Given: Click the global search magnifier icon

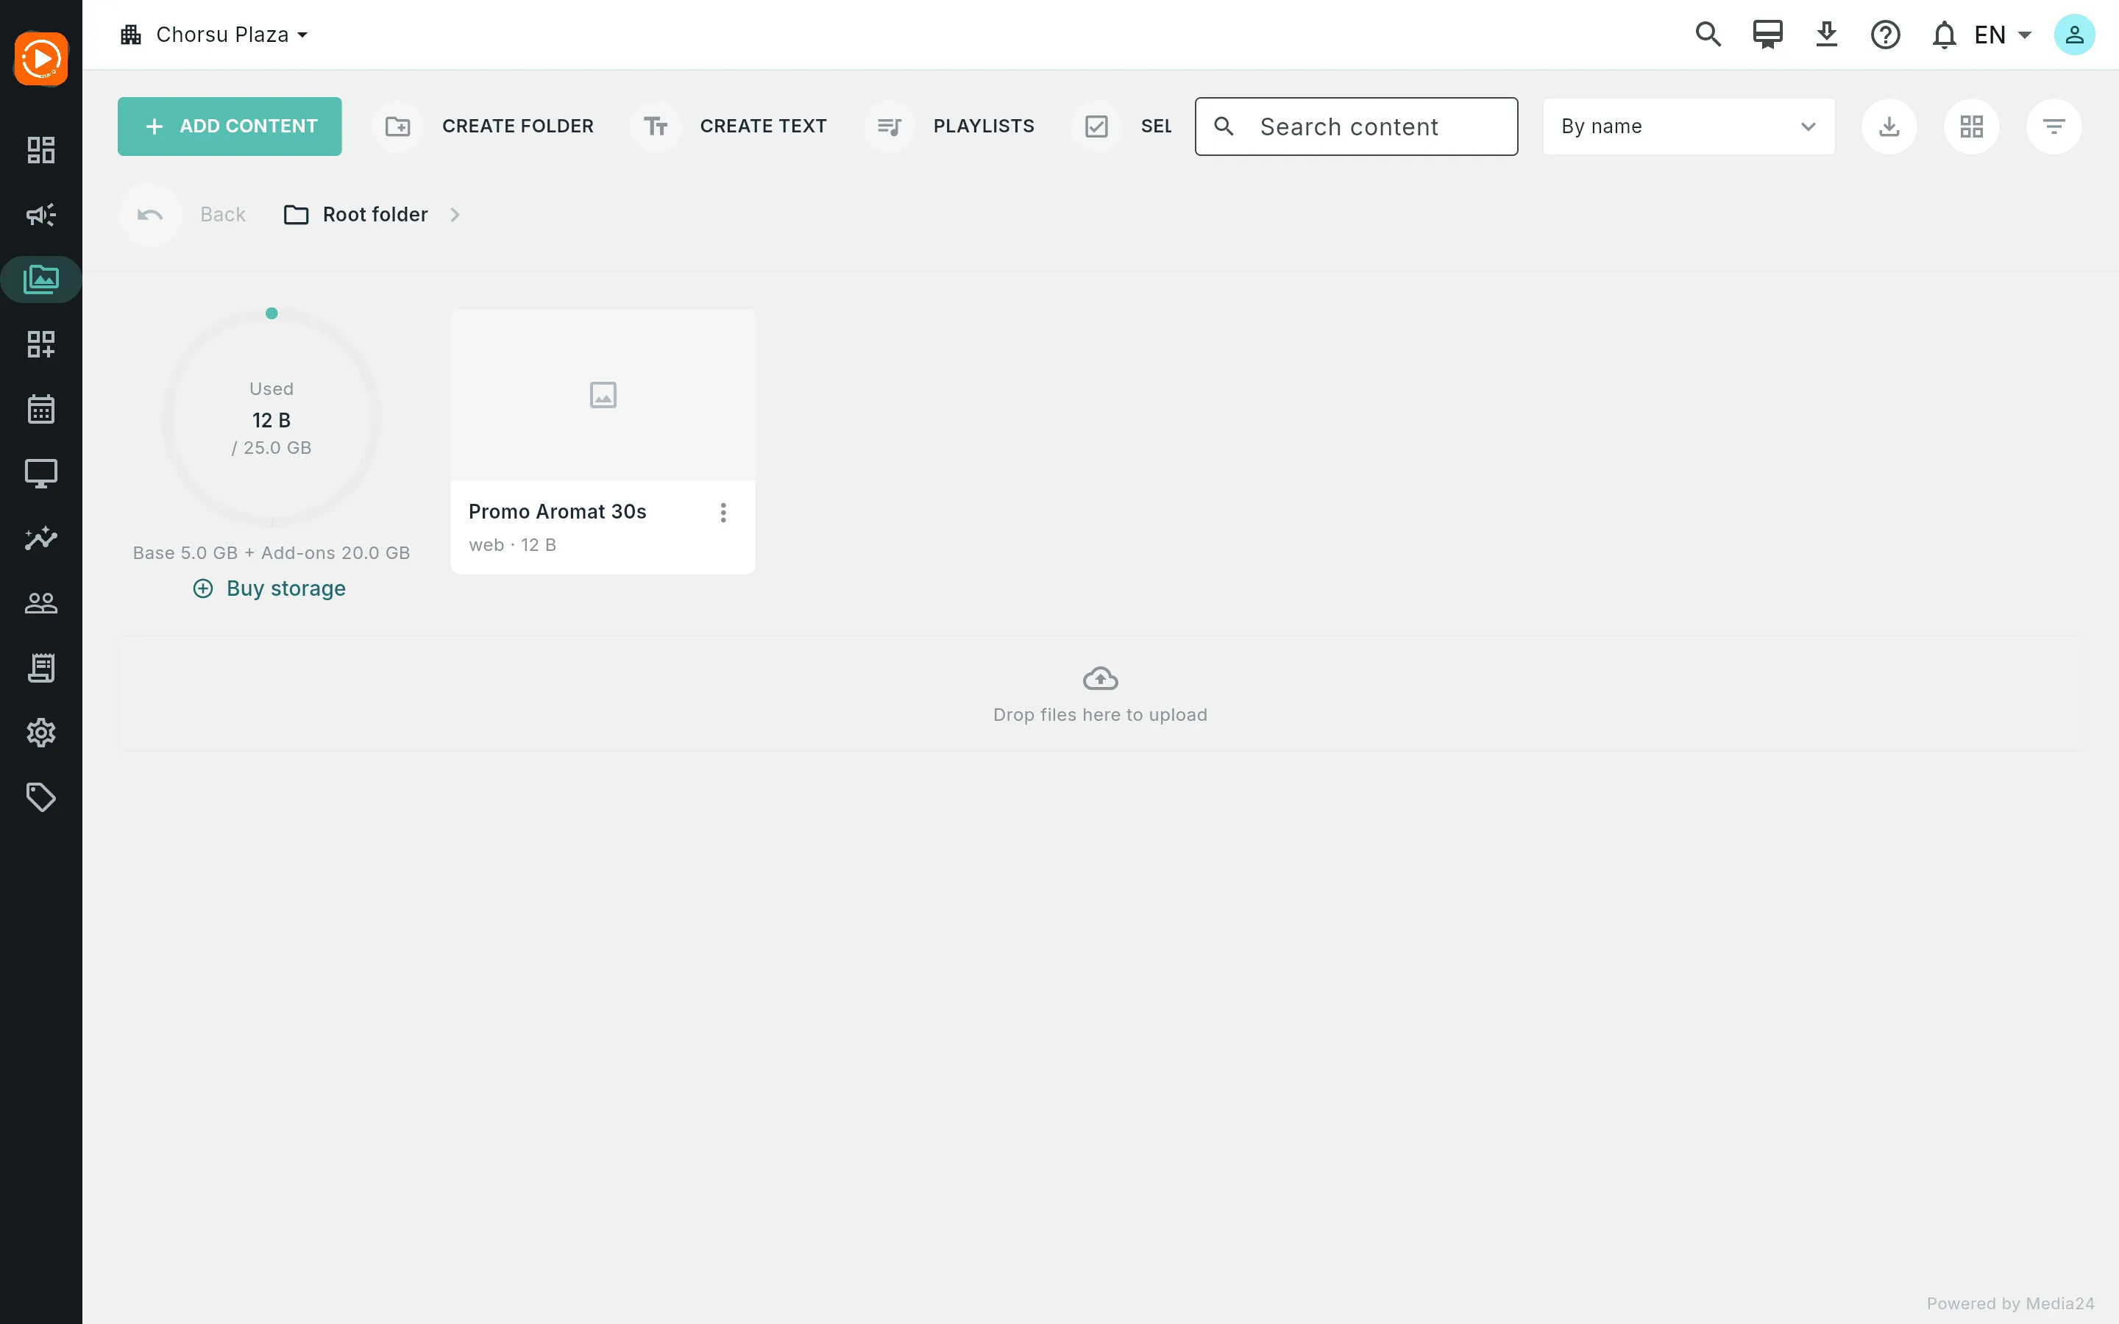Looking at the screenshot, I should (x=1708, y=35).
